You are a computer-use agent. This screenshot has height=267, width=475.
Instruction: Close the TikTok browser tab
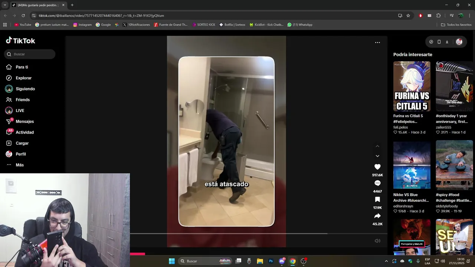pyautogui.click(x=63, y=5)
